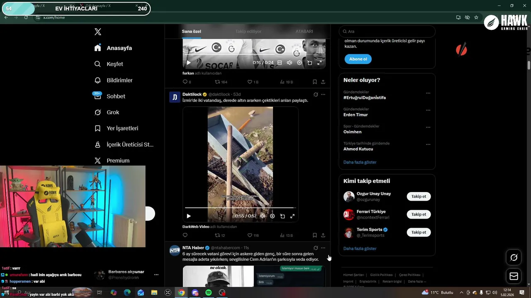Click the Ara search field
Viewport: 531px width, 298px height.
point(387,31)
